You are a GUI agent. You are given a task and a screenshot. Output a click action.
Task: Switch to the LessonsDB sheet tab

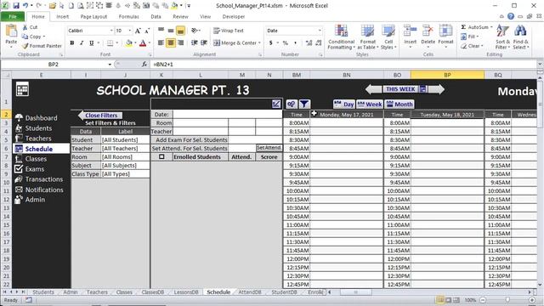(186, 292)
